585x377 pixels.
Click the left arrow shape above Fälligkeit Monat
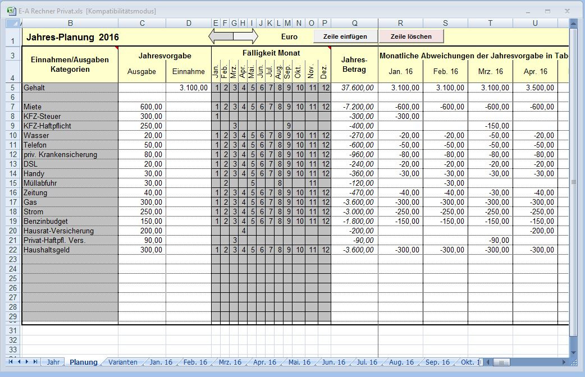221,36
